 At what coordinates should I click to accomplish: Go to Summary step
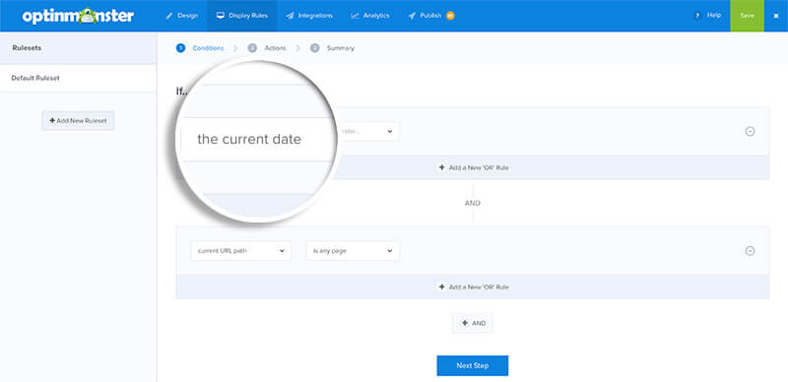tap(340, 48)
